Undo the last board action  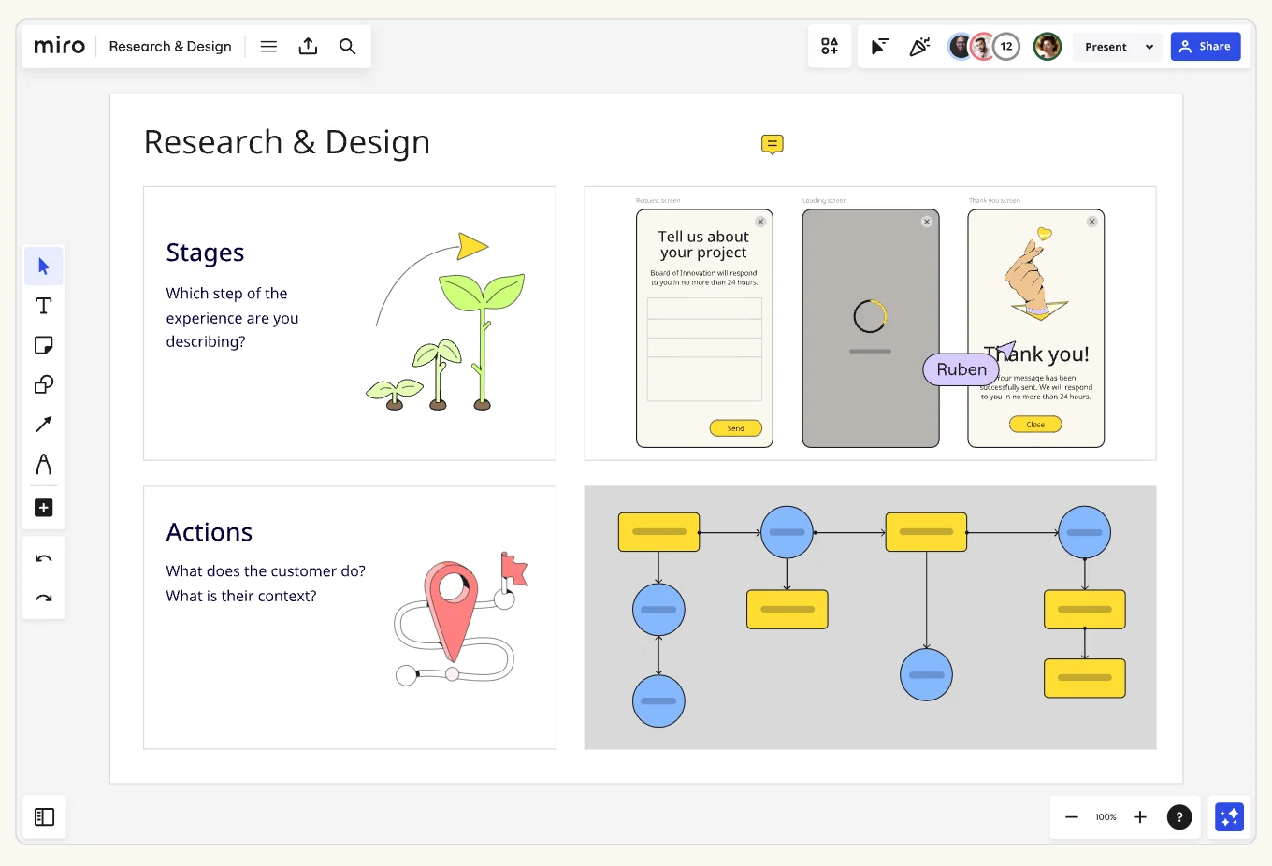(x=43, y=558)
